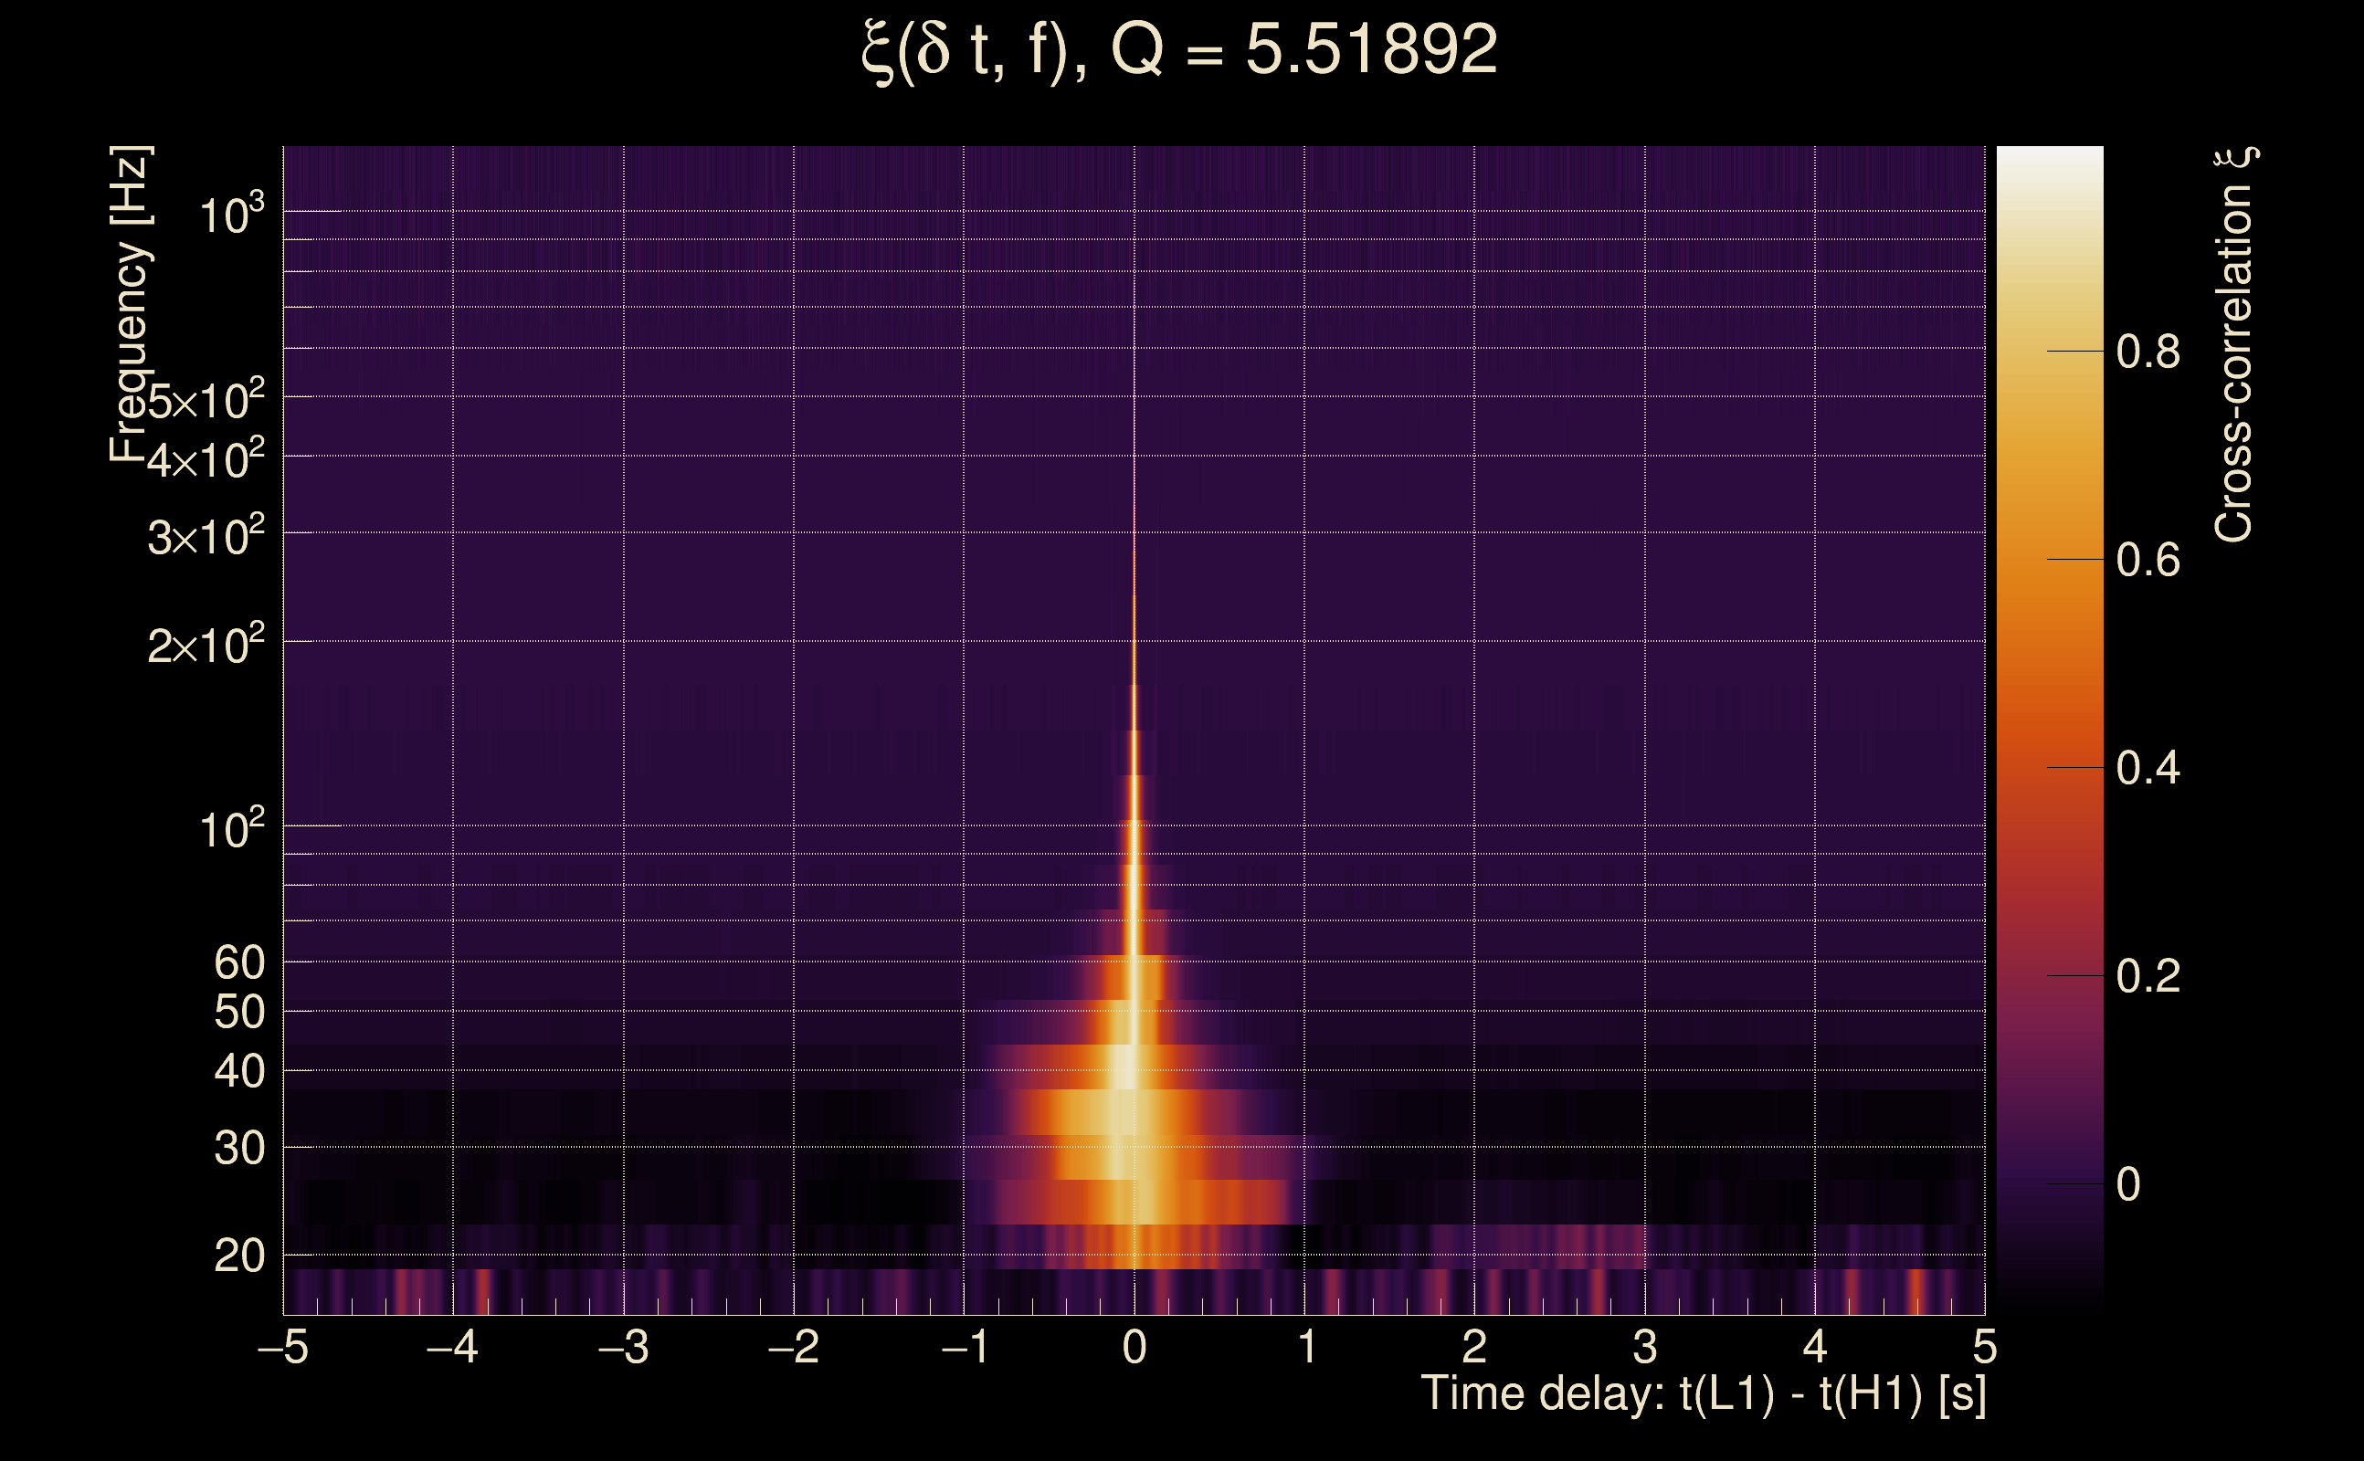2364x1461 pixels.
Task: Click the 0.4 colorbar tick label
Action: coord(2147,769)
